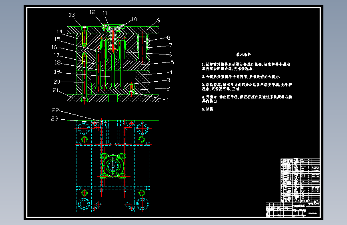
Task: Click part callout number 2
Action: point(168,89)
